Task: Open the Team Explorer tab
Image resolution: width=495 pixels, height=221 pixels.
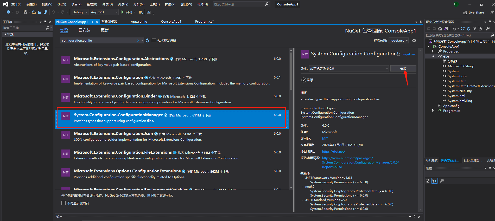Action: tap(473, 160)
